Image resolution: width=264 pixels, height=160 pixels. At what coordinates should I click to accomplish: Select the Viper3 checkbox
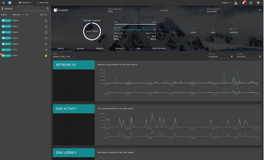(x=46, y=44)
